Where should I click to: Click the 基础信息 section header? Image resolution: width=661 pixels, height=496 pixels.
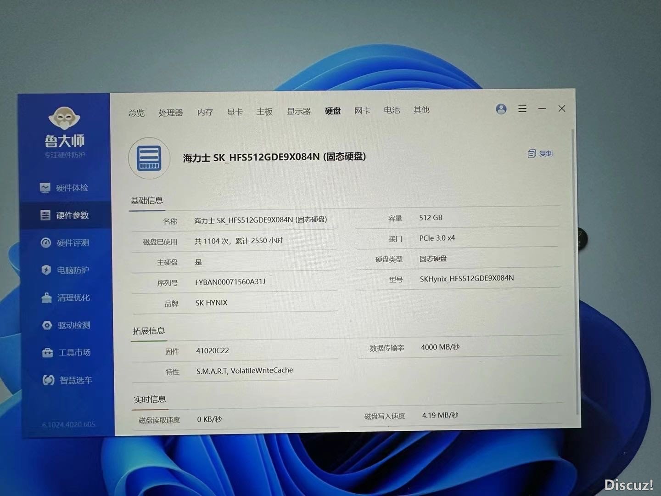(147, 200)
